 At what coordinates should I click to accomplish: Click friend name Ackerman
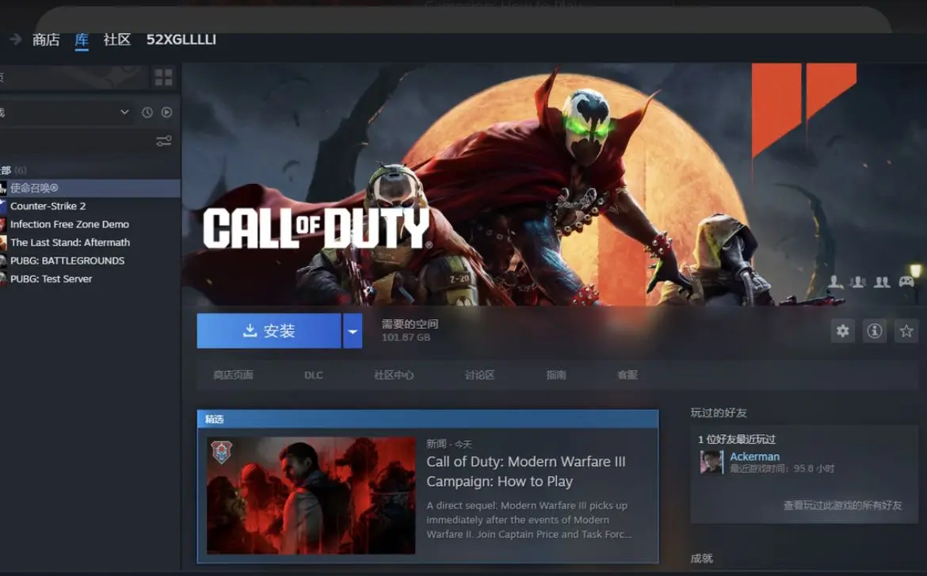(x=754, y=456)
